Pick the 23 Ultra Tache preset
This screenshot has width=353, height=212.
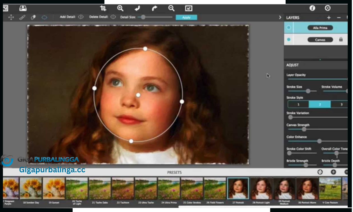[146, 188]
